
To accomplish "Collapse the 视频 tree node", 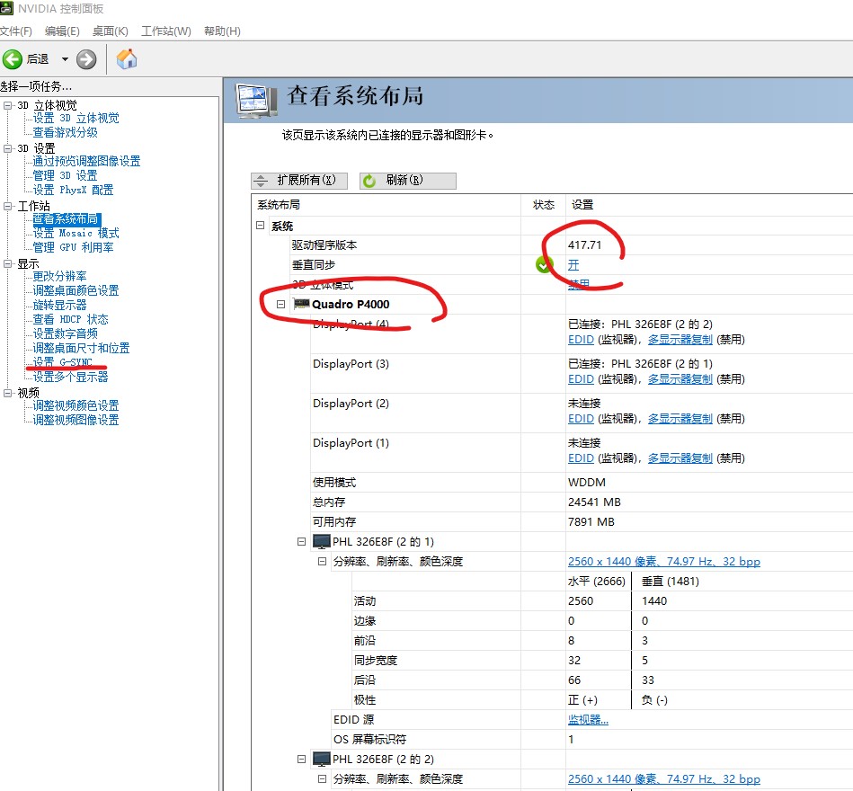I will [7, 392].
